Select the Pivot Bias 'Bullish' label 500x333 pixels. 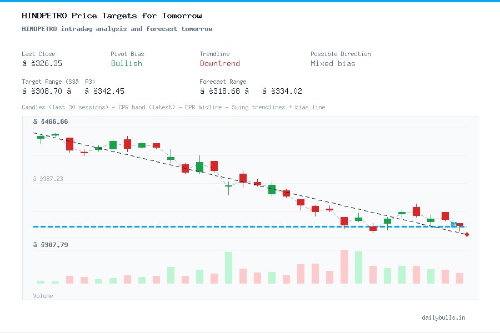pyautogui.click(x=126, y=64)
